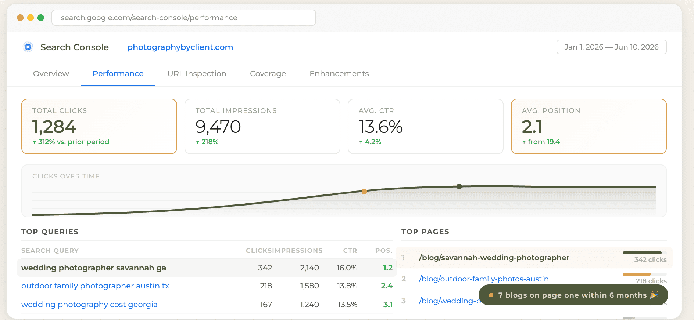This screenshot has width=694, height=320.
Task: Toggle the Total Impressions metric card
Action: (x=262, y=126)
